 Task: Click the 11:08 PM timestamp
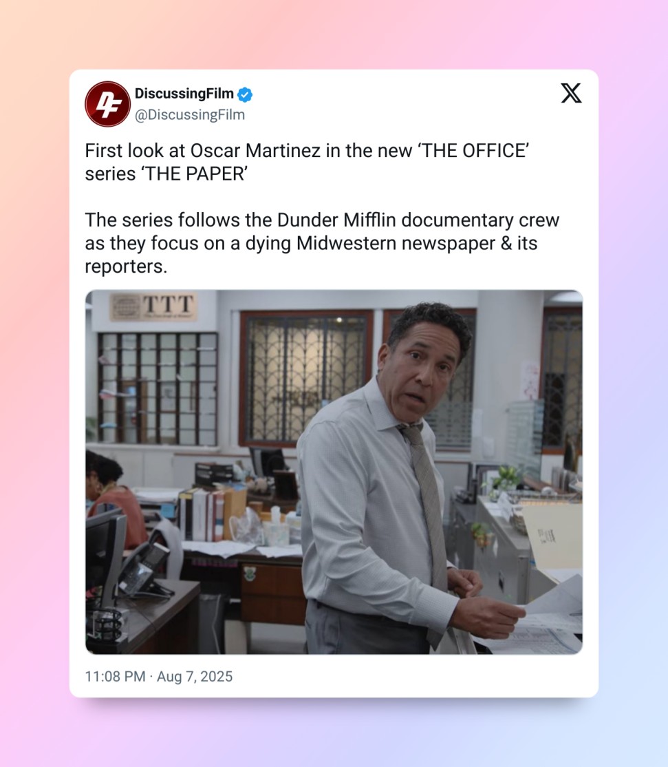116,677
